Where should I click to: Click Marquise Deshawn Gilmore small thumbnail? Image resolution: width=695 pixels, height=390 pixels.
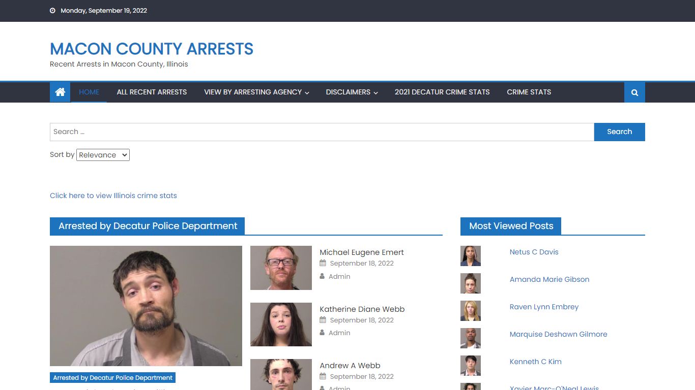(x=471, y=338)
